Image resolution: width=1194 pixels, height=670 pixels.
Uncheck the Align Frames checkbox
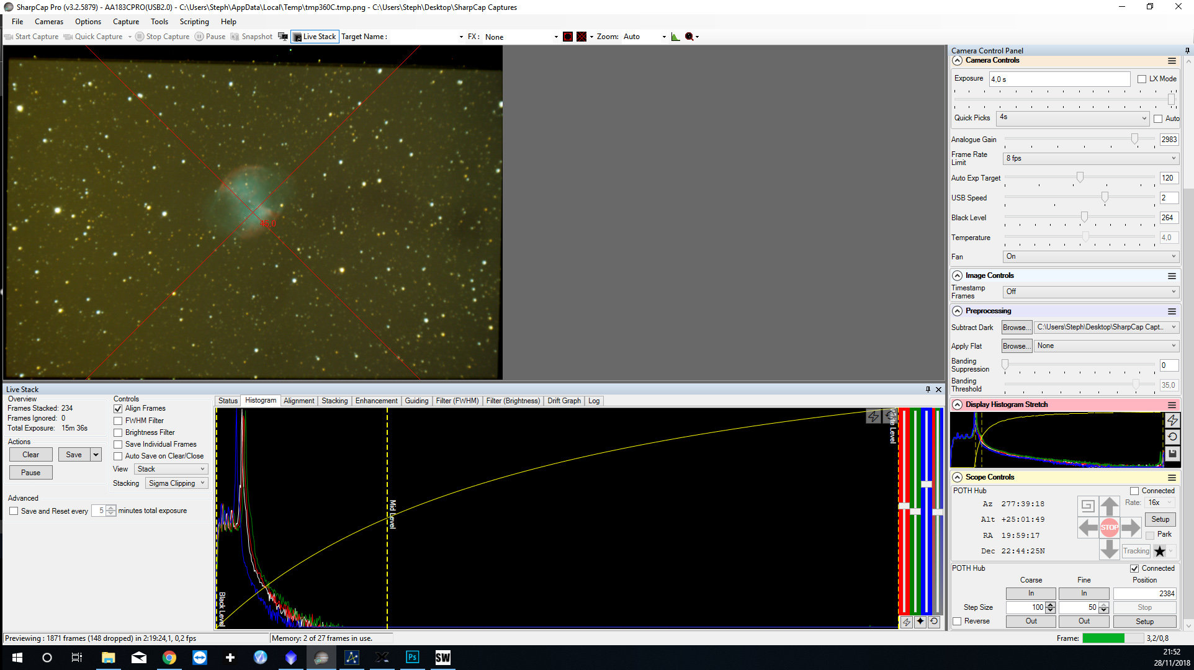(118, 409)
